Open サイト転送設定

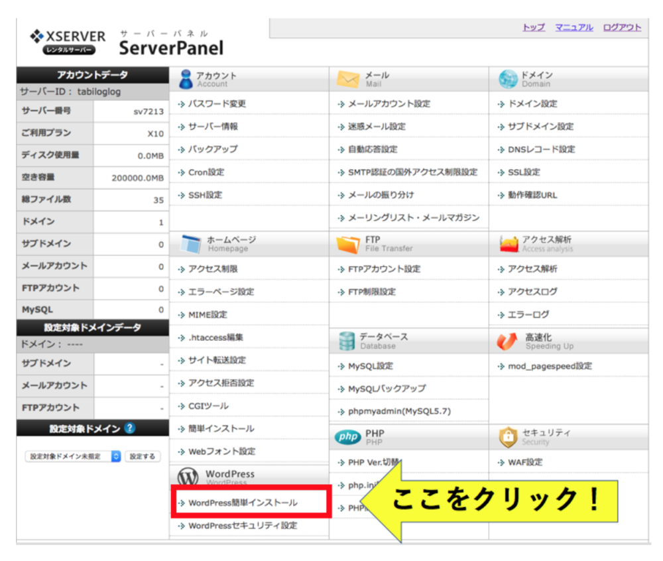pos(217,360)
